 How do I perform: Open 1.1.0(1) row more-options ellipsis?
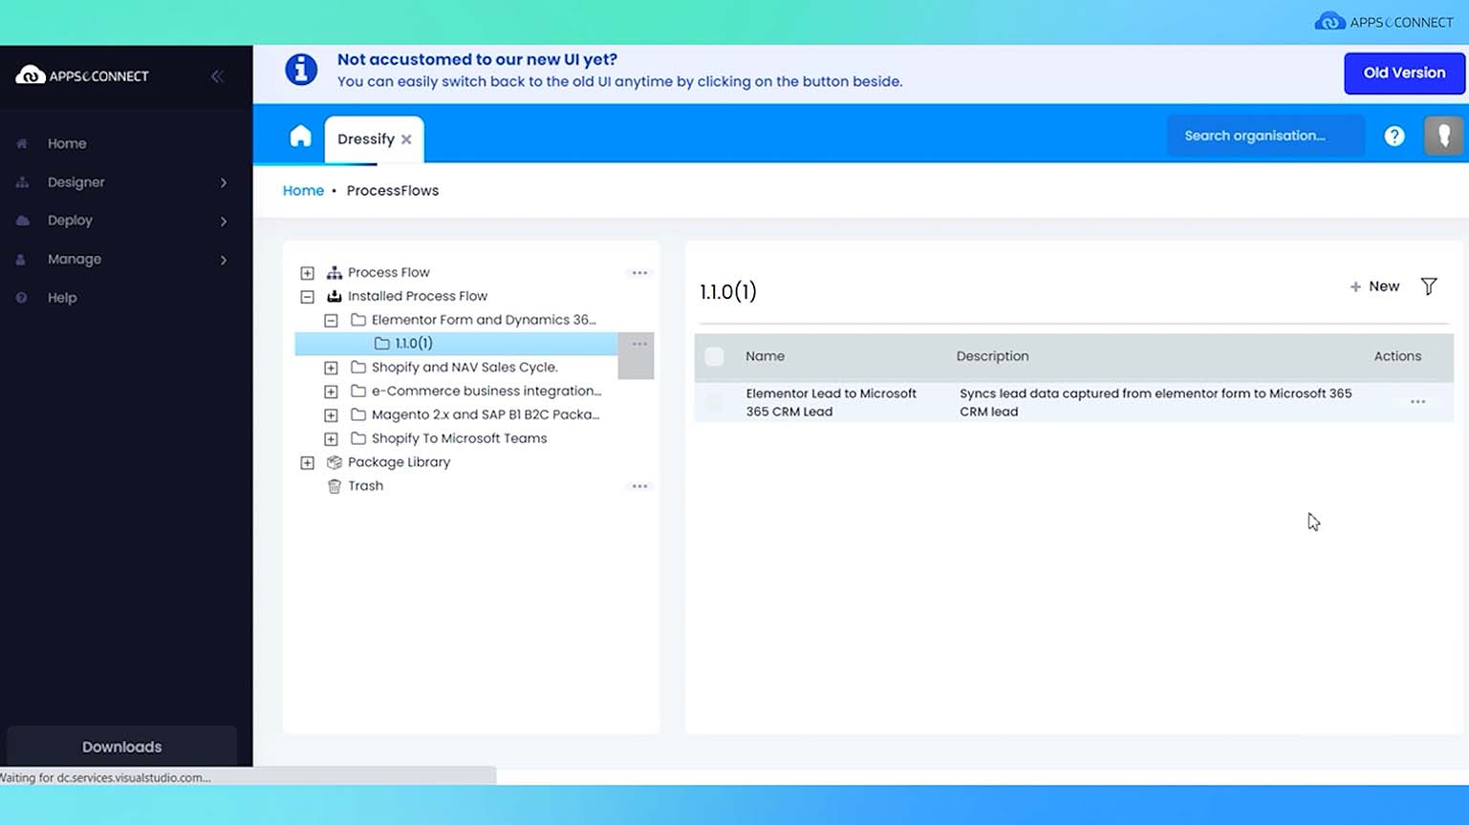(x=639, y=344)
